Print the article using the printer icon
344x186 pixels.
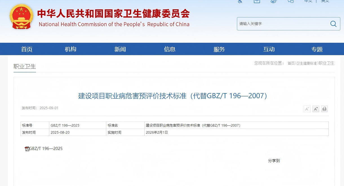pos(324,109)
